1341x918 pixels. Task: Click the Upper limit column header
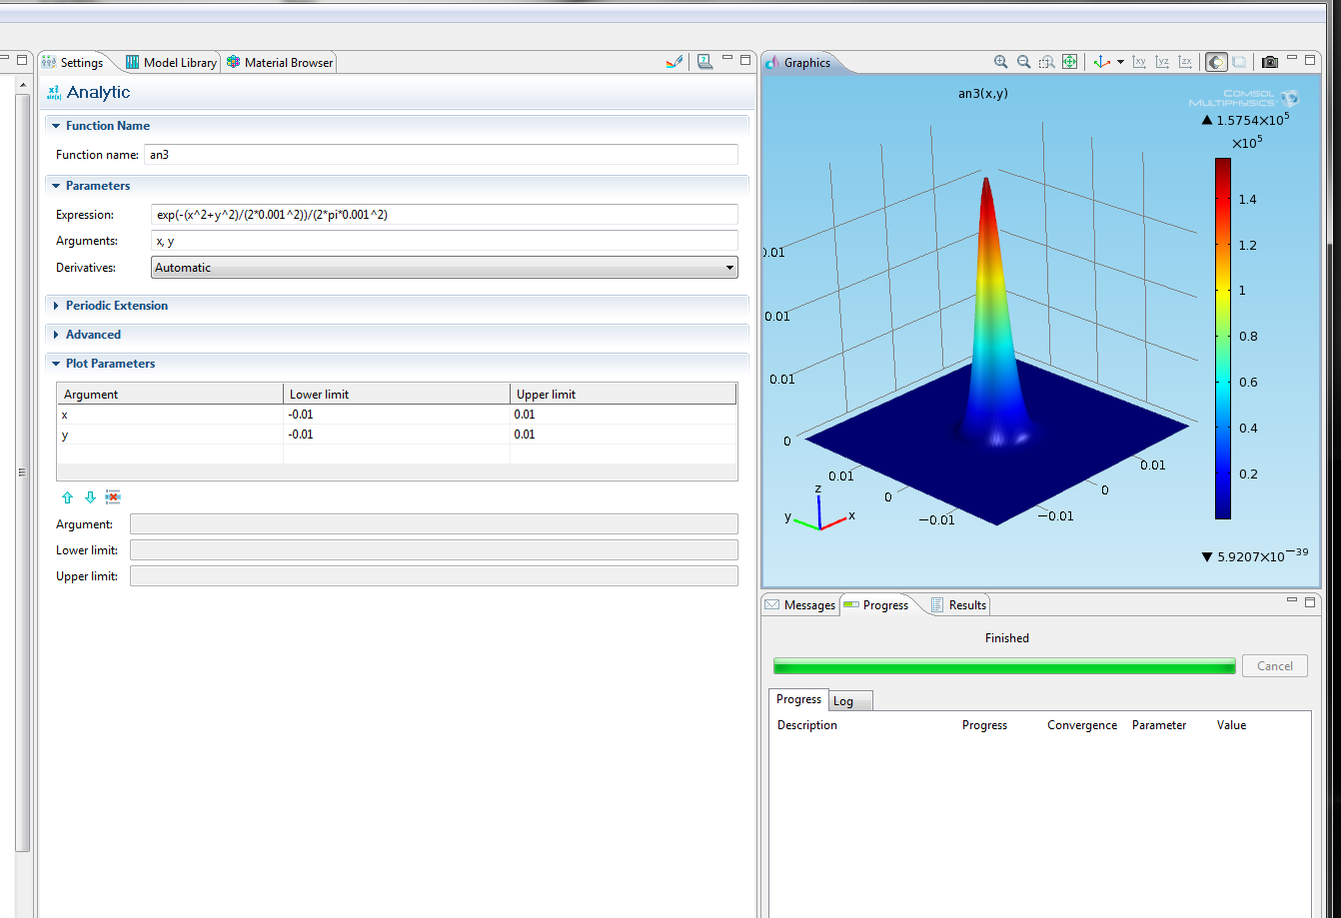(x=624, y=395)
